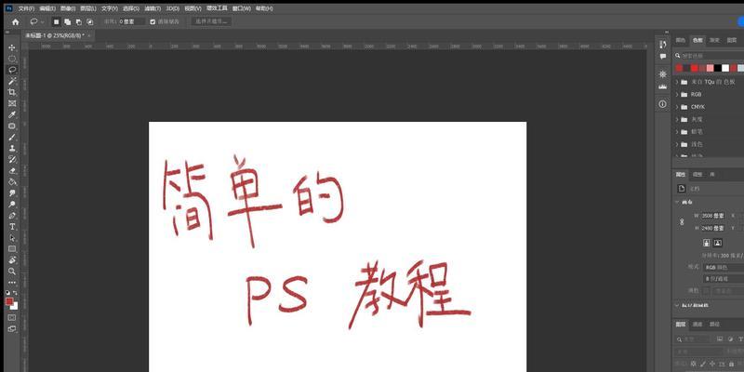Choose New Selection mode
This screenshot has height=372, width=744.
click(56, 21)
